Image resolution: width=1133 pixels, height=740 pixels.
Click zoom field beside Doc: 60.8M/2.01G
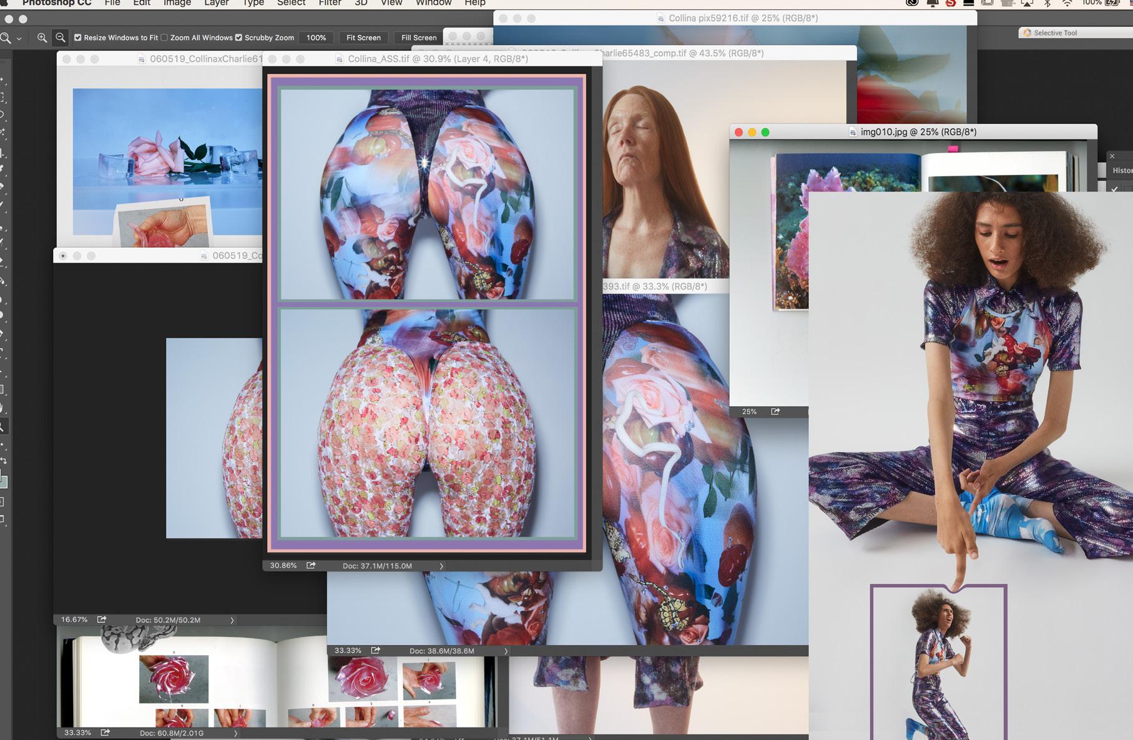coord(77,733)
